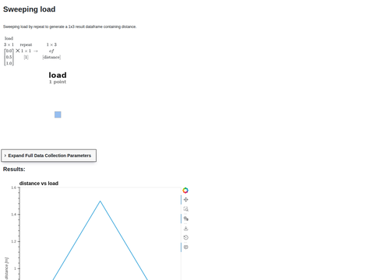This screenshot has width=374, height=280.
Task: Reset the plot view
Action: (x=185, y=237)
